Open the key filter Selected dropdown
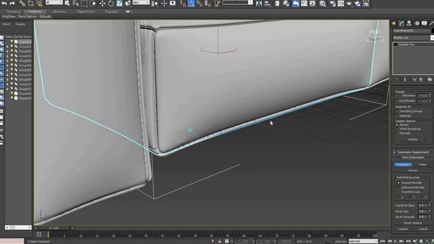Viewport: 434px width, 244px height. pyautogui.click(x=363, y=241)
